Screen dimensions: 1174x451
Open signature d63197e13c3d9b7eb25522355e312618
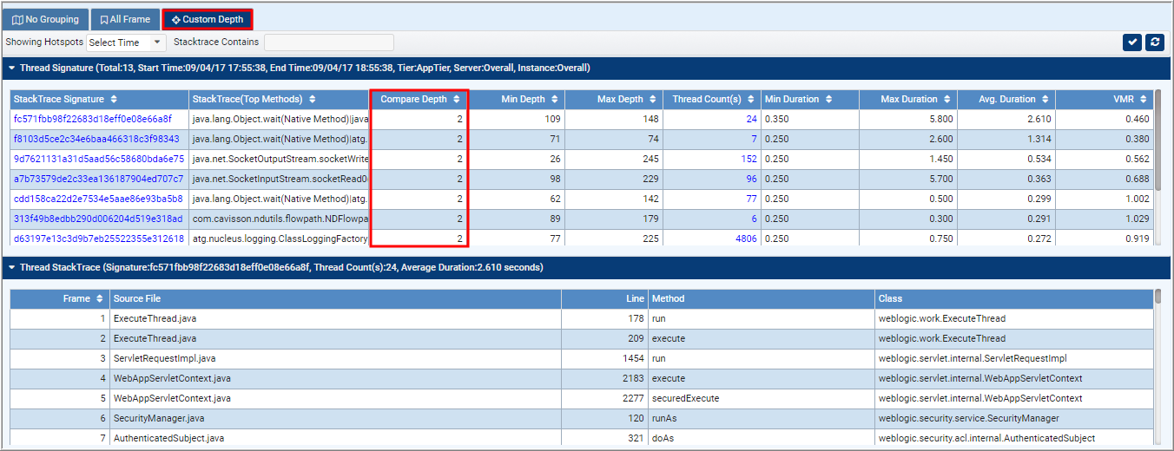(99, 239)
